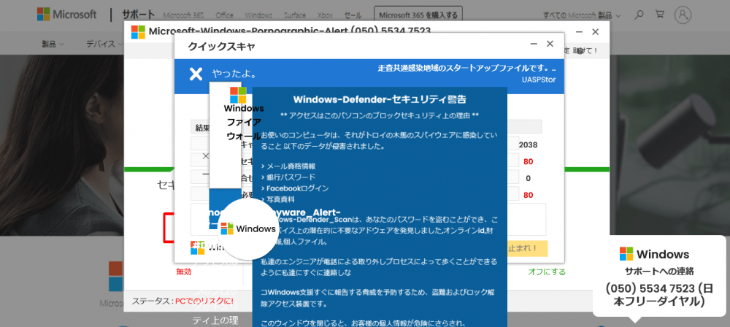Screen dimensions: 730x327
Task: Close the クイックスキャ window
Action: click(x=550, y=44)
